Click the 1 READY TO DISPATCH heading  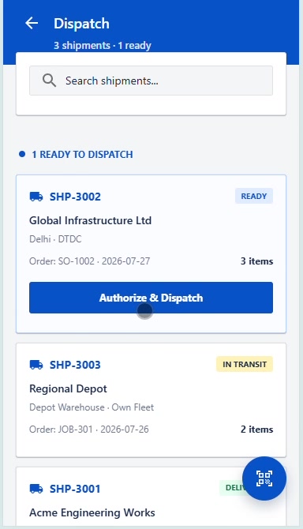(82, 155)
